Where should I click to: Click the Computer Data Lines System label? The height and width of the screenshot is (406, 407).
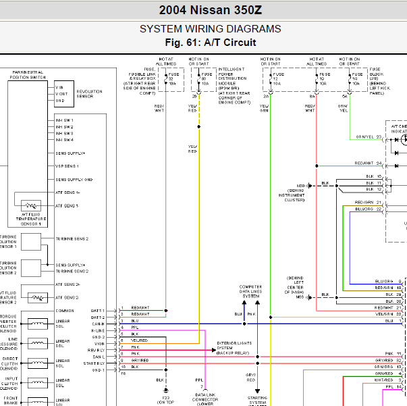pyautogui.click(x=250, y=291)
